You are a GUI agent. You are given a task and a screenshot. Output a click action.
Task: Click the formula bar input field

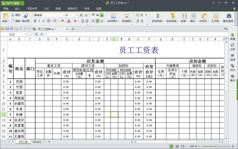tap(134, 34)
